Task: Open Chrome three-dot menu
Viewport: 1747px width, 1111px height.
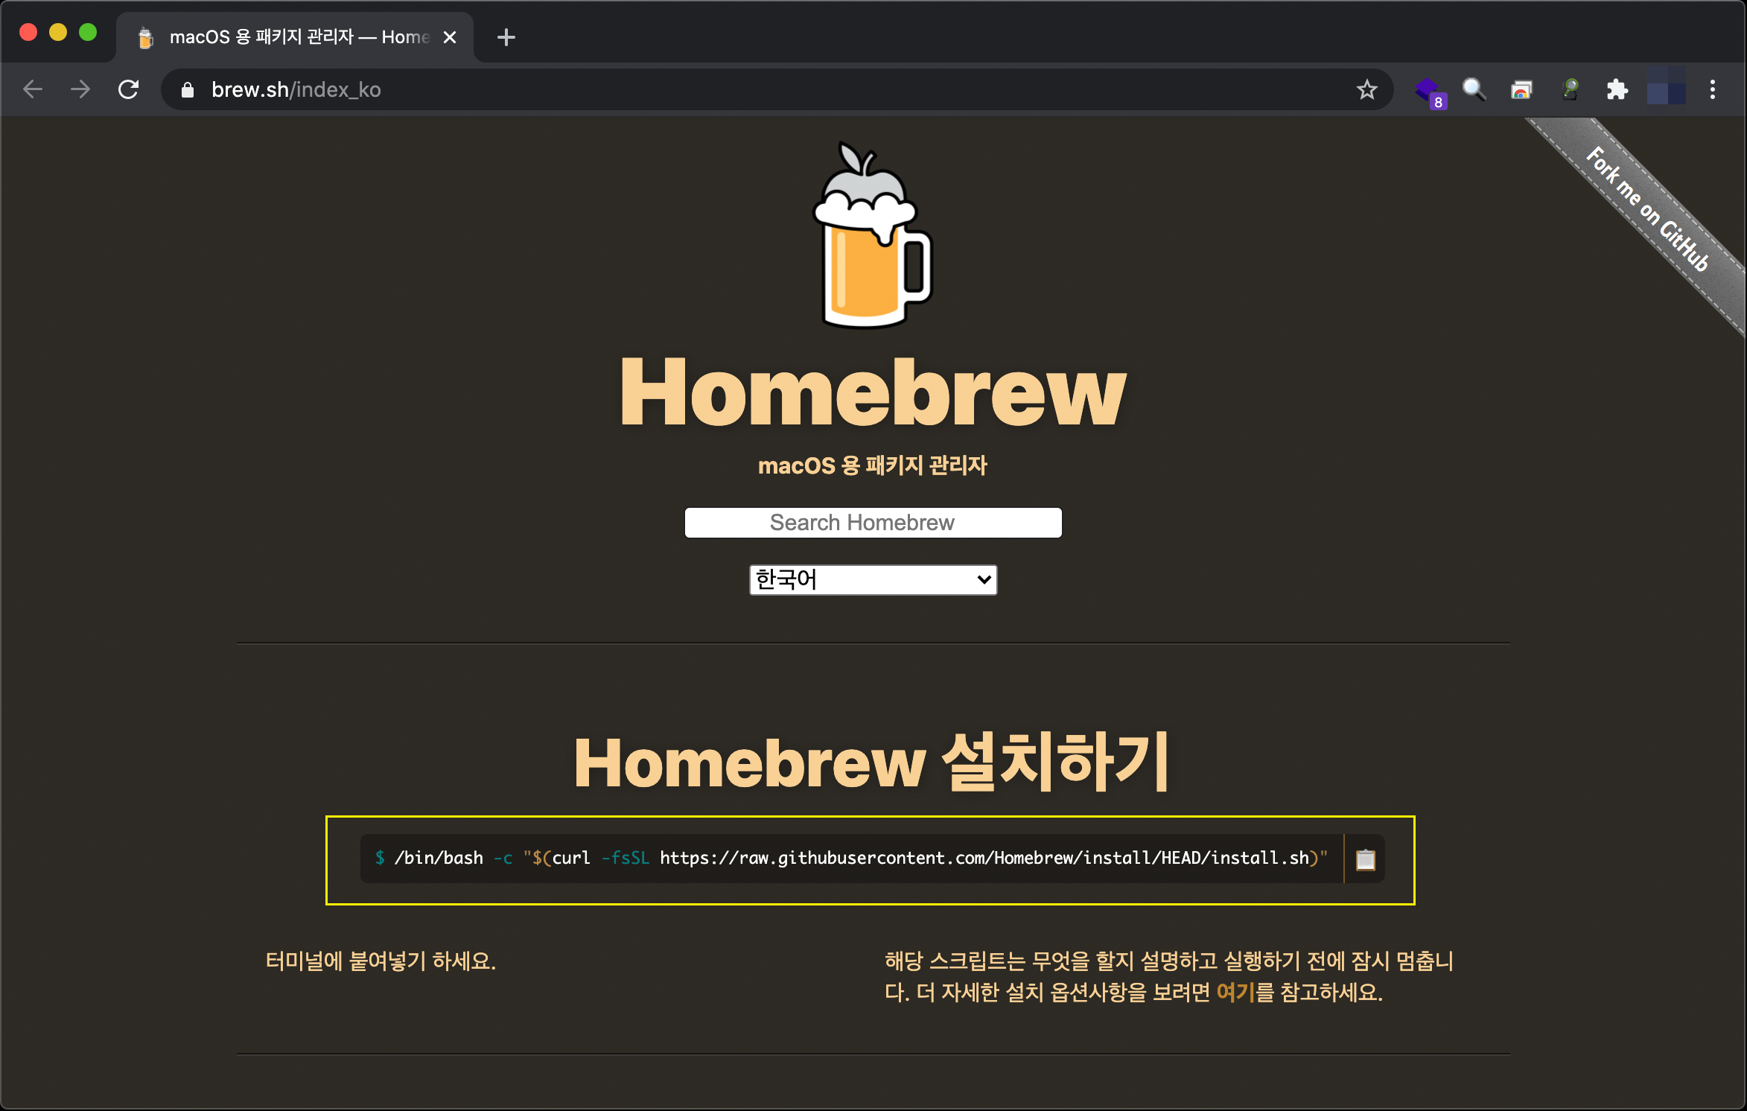Action: (1712, 90)
